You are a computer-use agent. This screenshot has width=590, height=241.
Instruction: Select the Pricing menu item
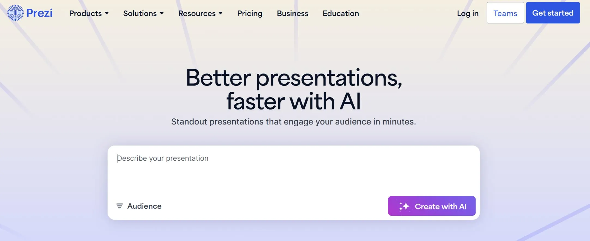click(x=250, y=13)
